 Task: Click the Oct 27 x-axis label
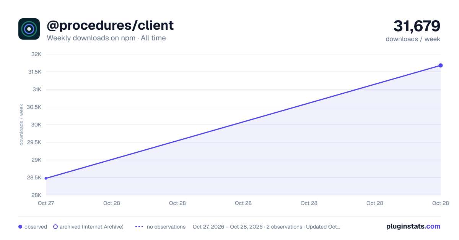(x=46, y=203)
